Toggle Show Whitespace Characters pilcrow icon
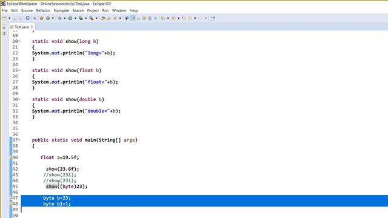The height and width of the screenshot is (218, 388). point(155,18)
